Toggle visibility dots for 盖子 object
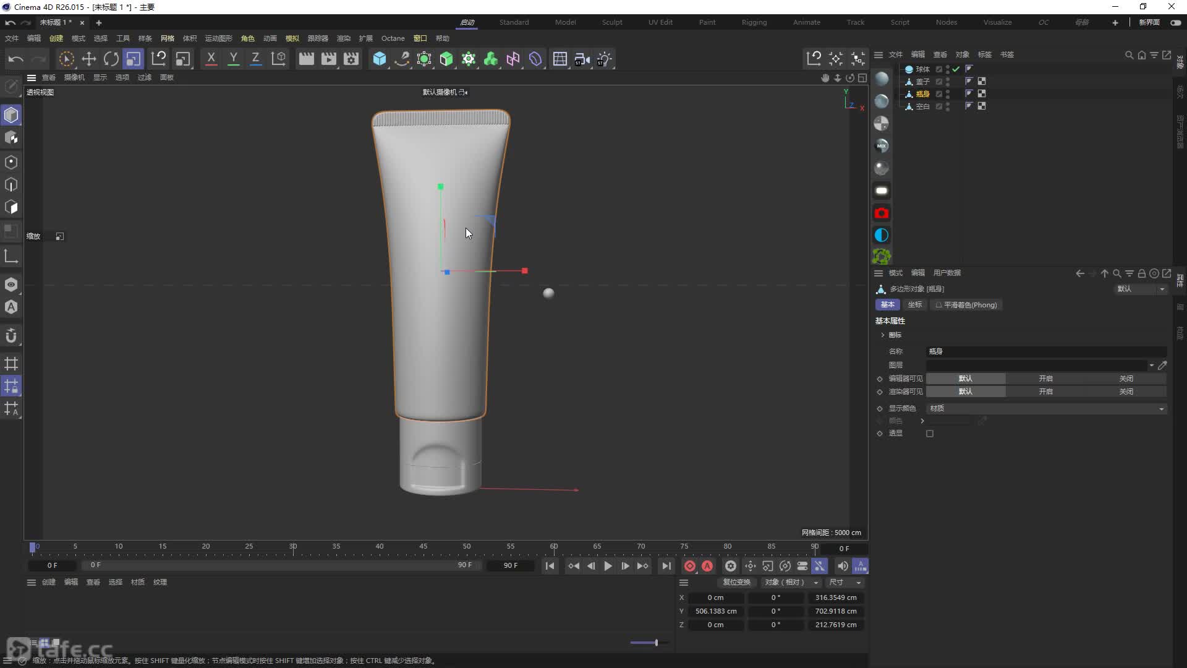 click(x=948, y=82)
